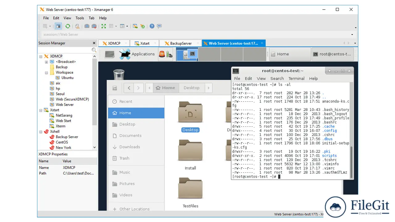
Task: Click the show desktop panel icon
Action: 110,54
